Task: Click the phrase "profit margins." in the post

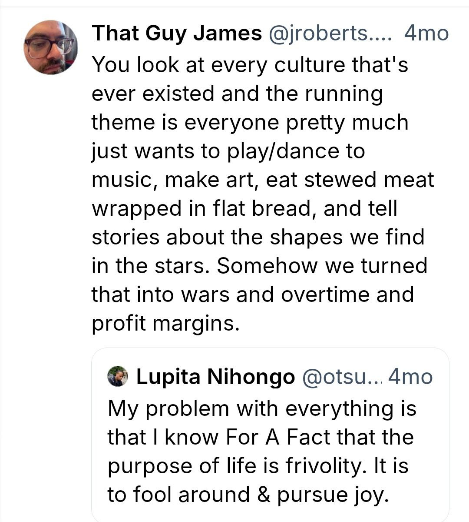Action: point(165,323)
